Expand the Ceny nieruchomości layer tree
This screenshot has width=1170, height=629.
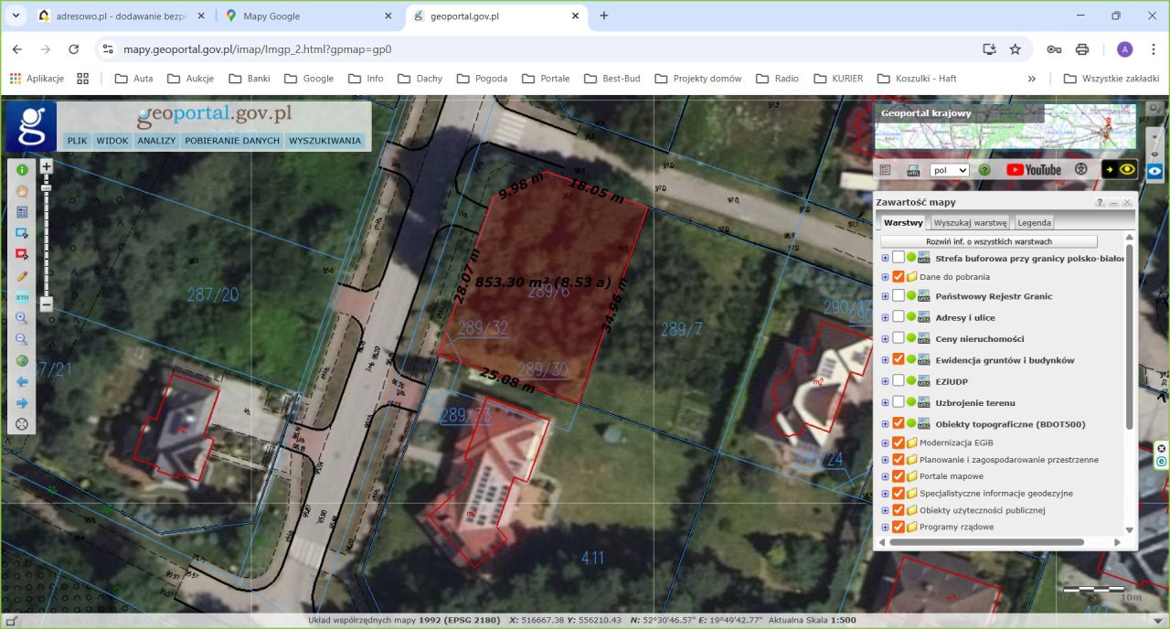tap(885, 339)
